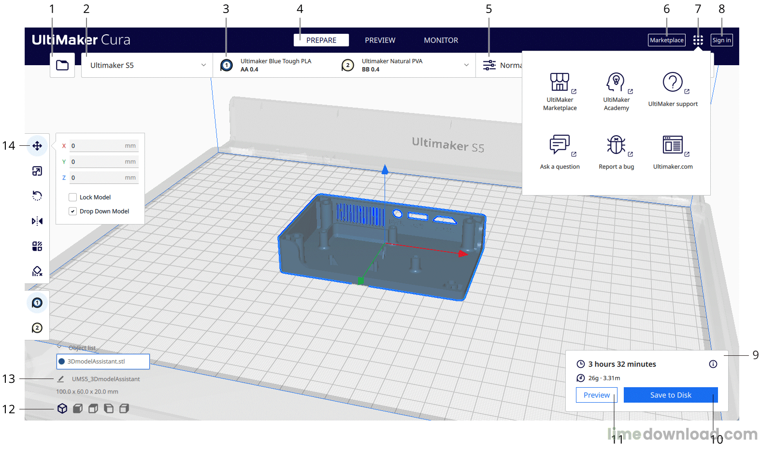Image resolution: width=761 pixels, height=449 pixels.
Task: Select 3DmodelAssistant.stl in object list
Action: tap(103, 361)
